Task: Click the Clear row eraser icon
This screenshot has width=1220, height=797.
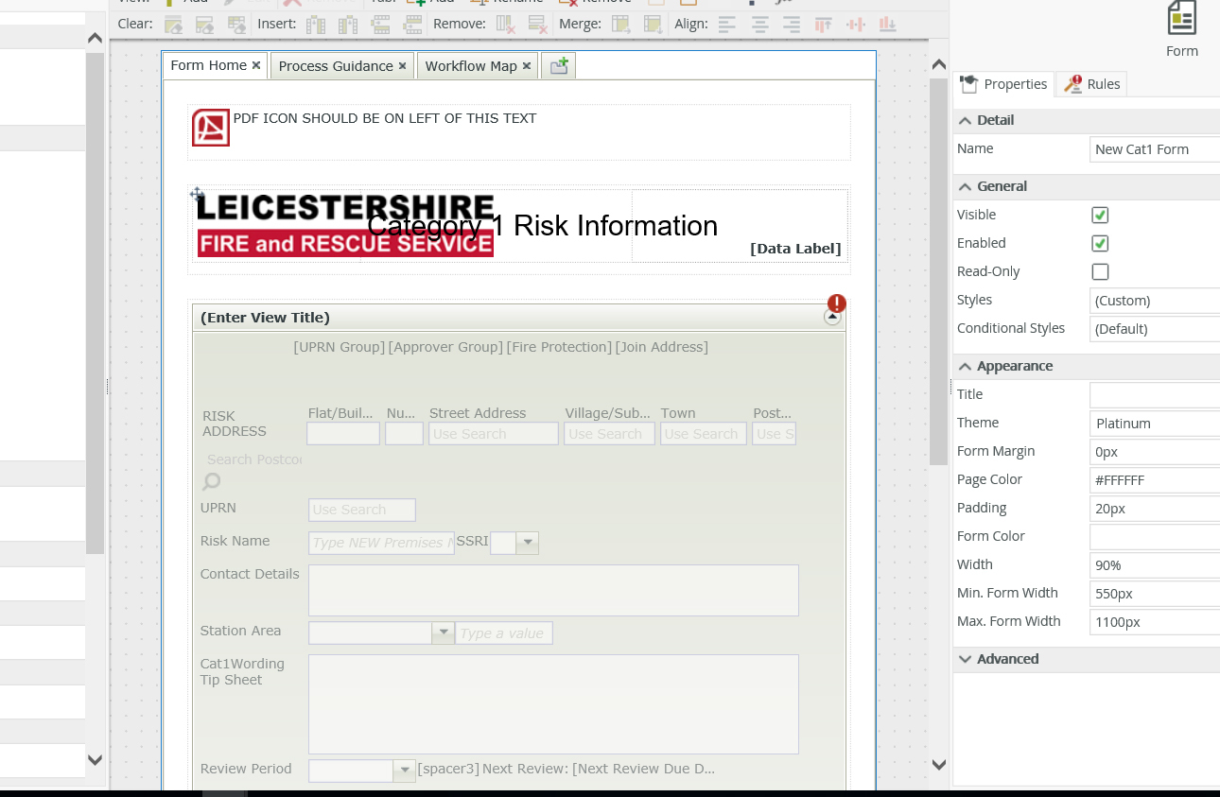Action: [205, 25]
